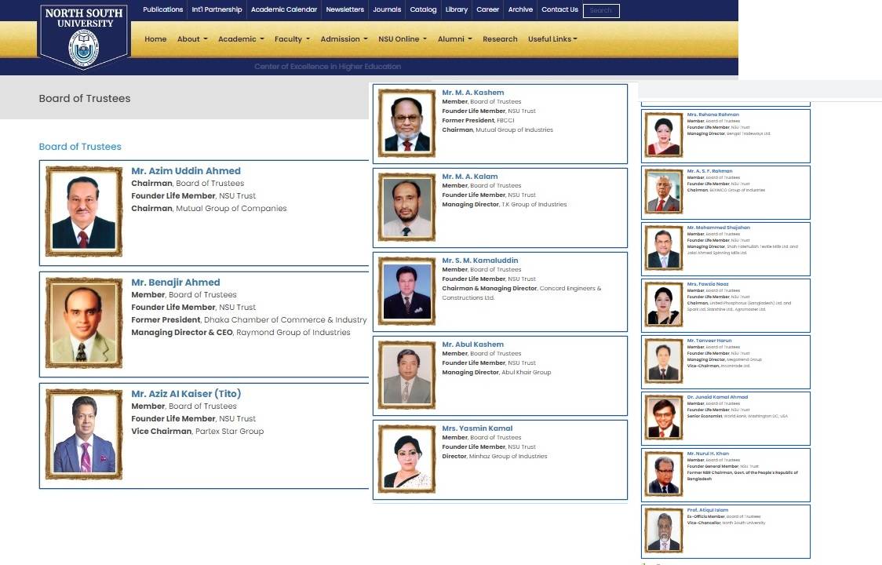Open the Journals link
Image resolution: width=882 pixels, height=565 pixels.
click(387, 9)
